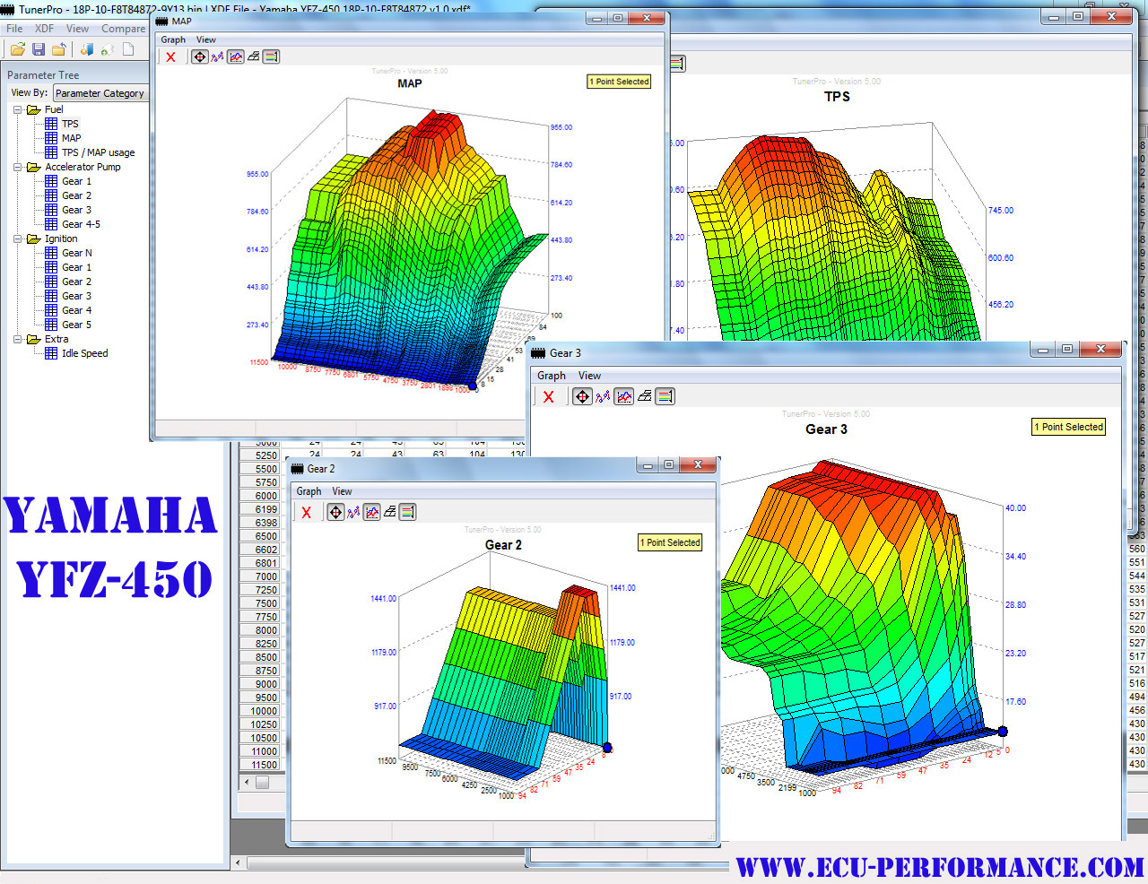Toggle the move/rotate crosshair tool in Gear 3 window

[x=582, y=396]
